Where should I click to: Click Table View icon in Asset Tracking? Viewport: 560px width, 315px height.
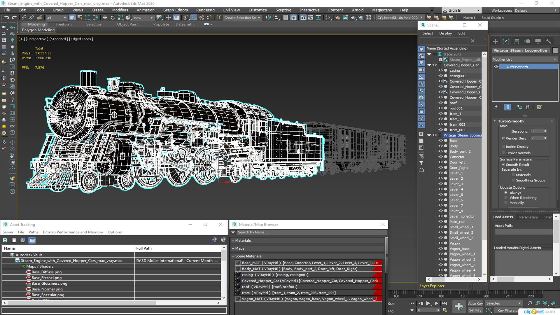[32, 240]
